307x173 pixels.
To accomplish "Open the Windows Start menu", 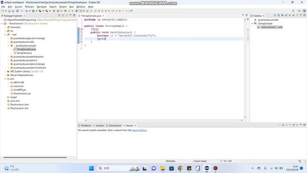I will [x=91, y=168].
